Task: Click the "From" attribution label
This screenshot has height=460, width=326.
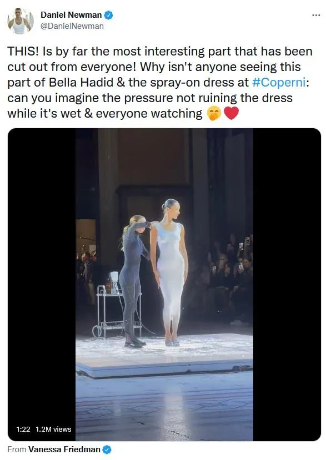Action: coord(17,449)
